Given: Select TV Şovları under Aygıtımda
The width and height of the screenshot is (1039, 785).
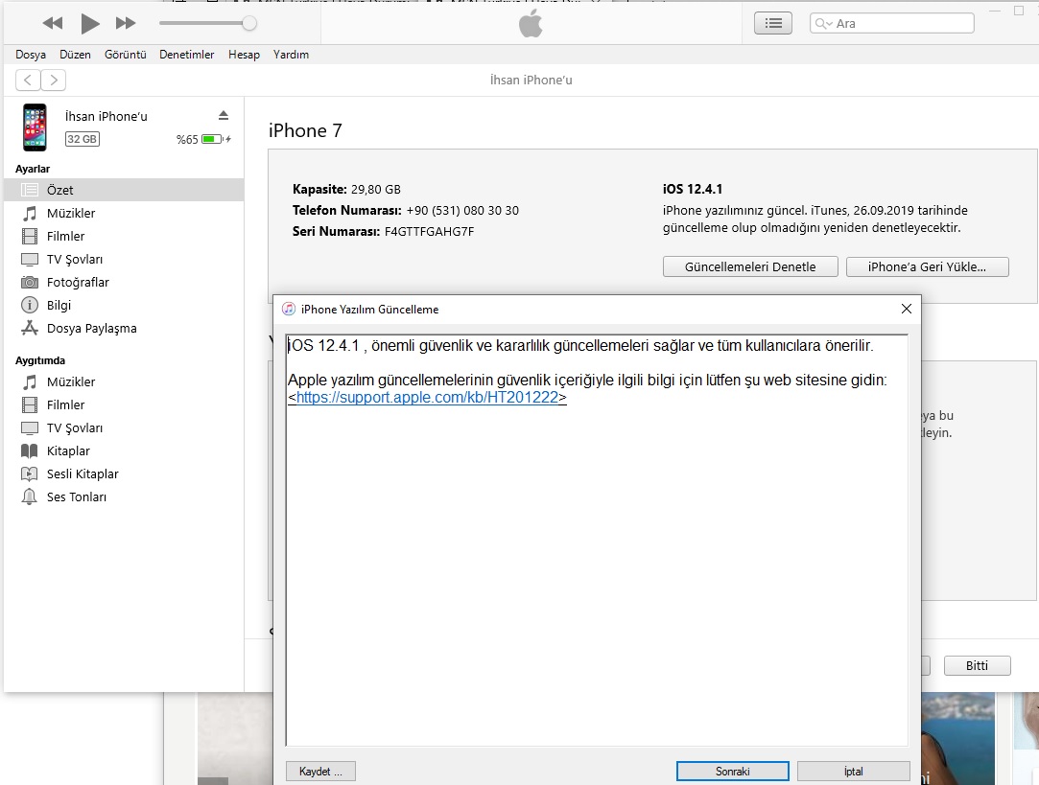Looking at the screenshot, I should [x=124, y=428].
